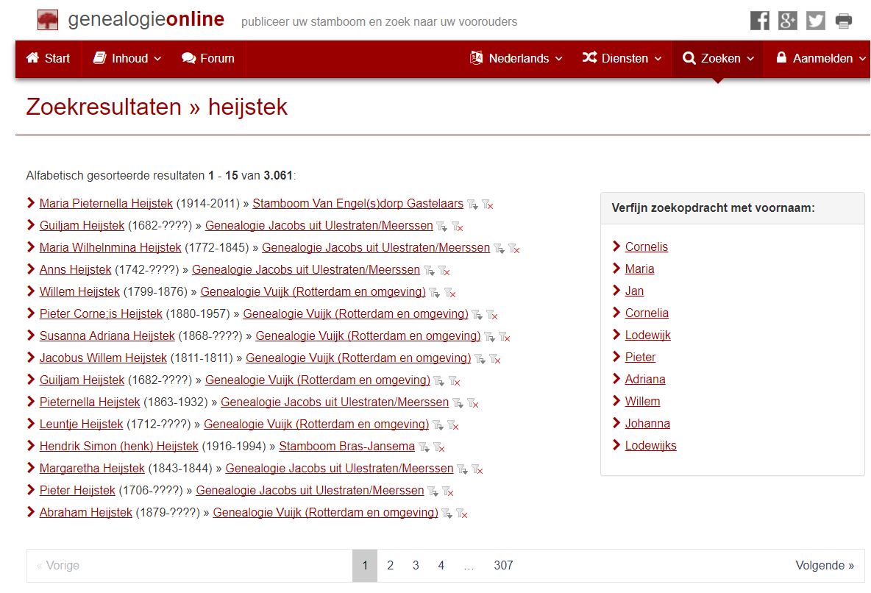
Task: Click the Google Plus icon
Action: click(x=787, y=21)
